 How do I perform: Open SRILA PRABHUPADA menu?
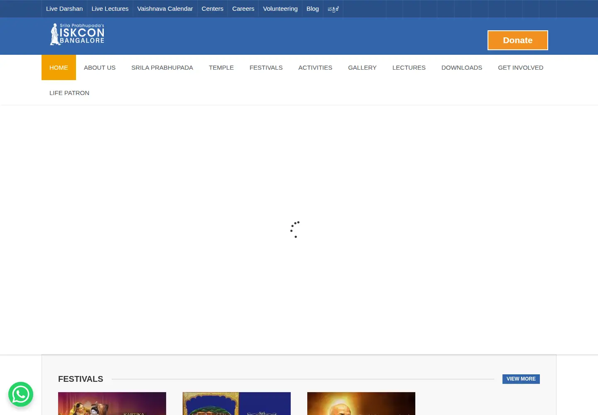pos(162,68)
